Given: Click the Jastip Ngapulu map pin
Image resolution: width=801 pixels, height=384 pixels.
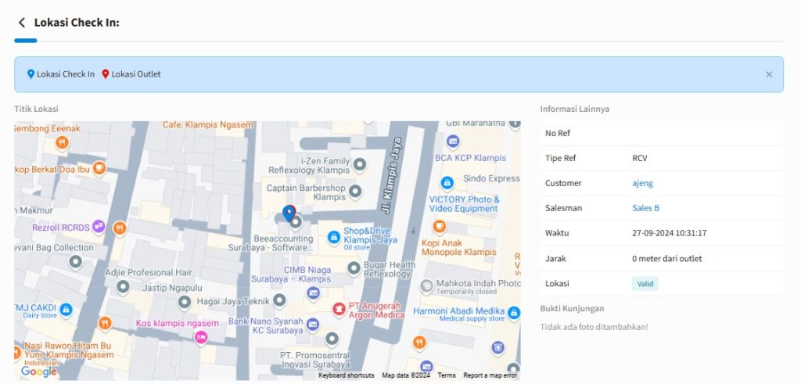Looking at the screenshot, I should [x=184, y=303].
